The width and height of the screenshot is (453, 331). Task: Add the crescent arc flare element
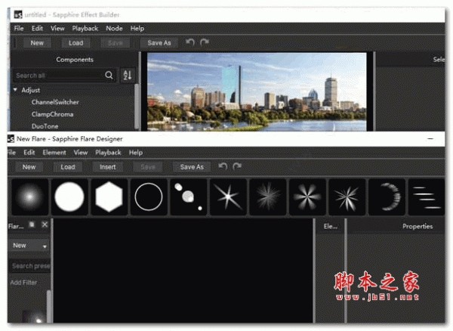387,197
